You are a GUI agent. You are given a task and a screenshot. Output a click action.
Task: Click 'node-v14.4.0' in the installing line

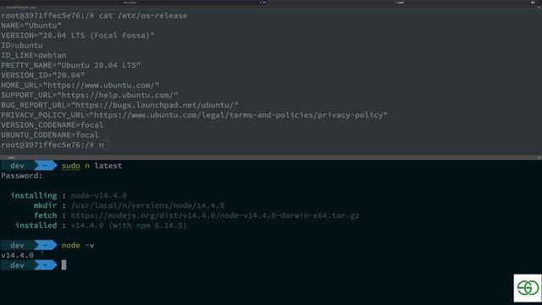(x=98, y=196)
